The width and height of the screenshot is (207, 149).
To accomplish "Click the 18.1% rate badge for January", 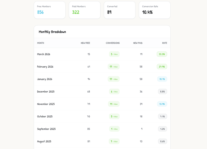I will (x=162, y=79).
